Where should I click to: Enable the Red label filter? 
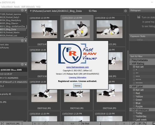click(134, 93)
